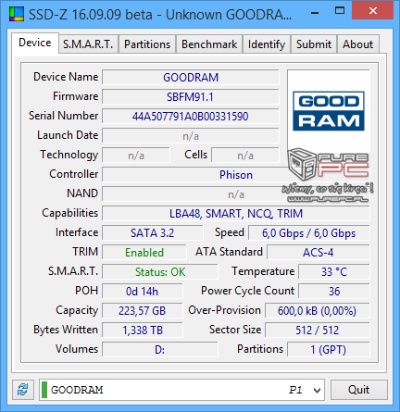Click POH value 0d 14h
The image size is (400, 412).
click(143, 292)
